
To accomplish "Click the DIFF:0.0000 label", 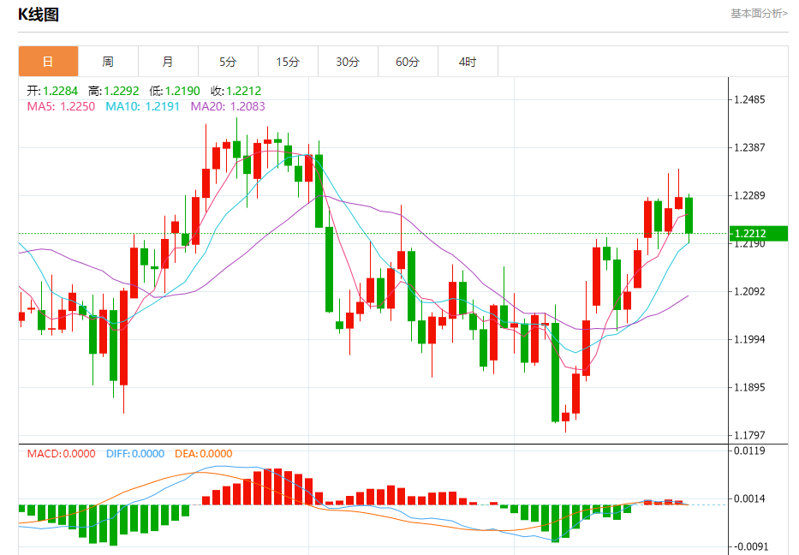I will tap(135, 454).
